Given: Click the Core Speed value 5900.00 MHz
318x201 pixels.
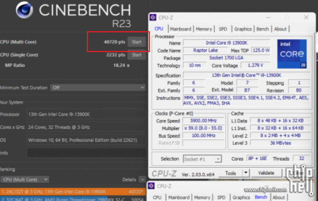Looking at the screenshot, I should [x=203, y=121].
